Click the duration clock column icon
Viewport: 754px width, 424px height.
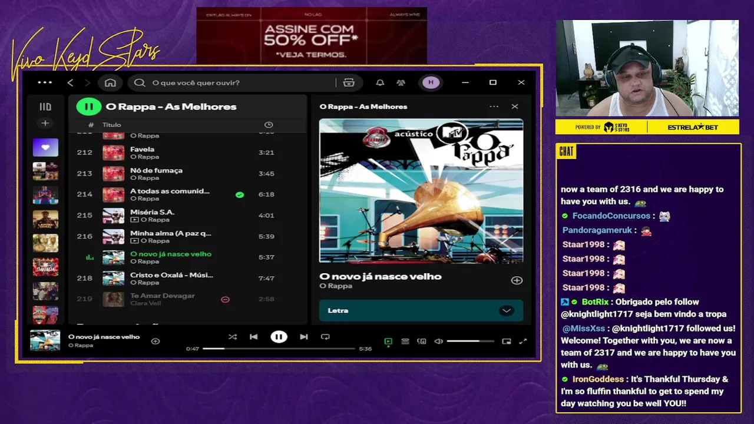[269, 125]
